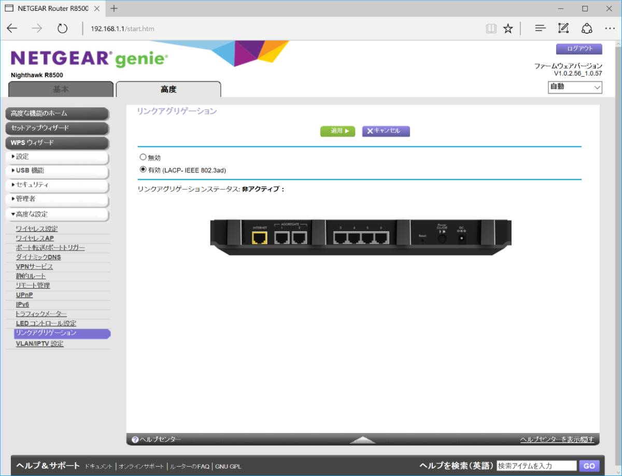Viewport: 622px width, 476px height.
Task: Open the browser more actions menu
Action: 610,28
